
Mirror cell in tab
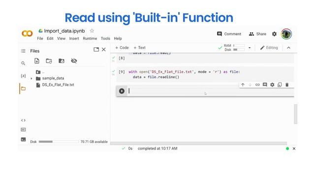(x=280, y=85)
